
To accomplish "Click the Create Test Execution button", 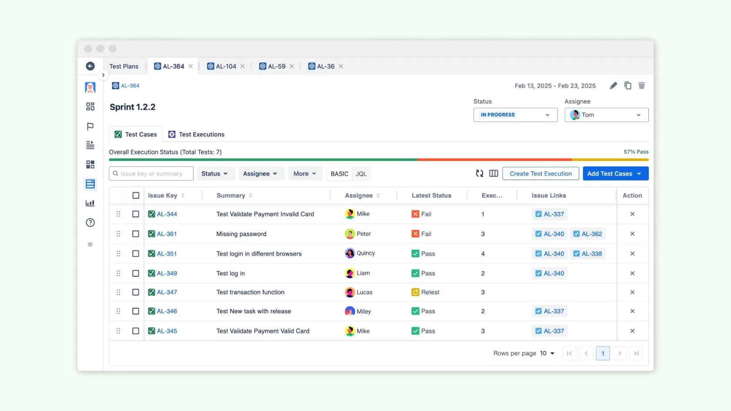I will coord(540,174).
